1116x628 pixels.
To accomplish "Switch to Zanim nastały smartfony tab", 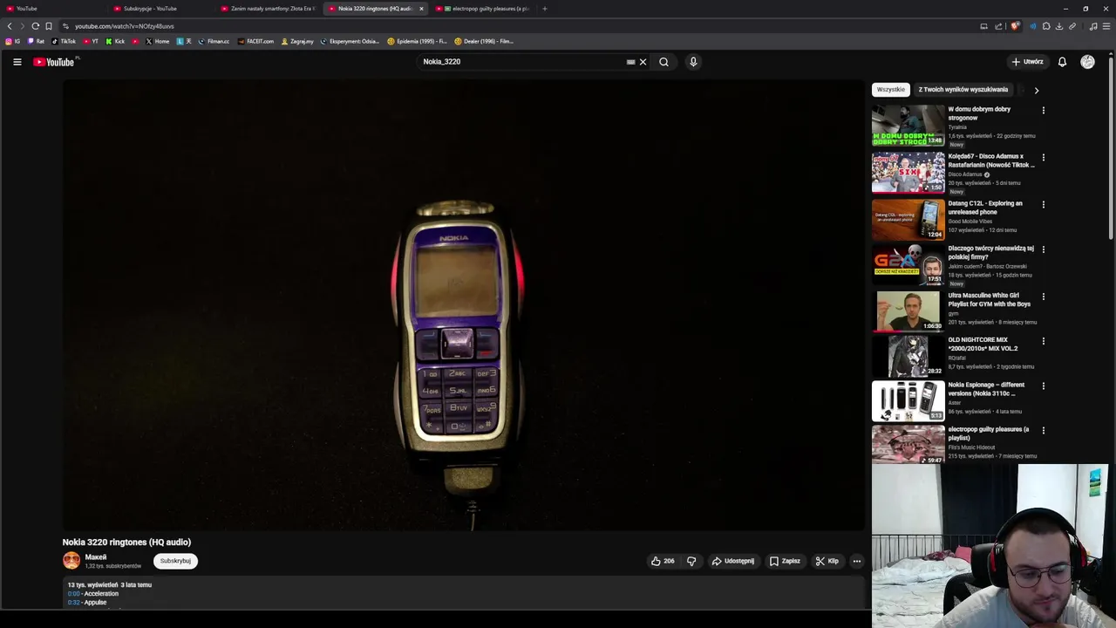I will click(269, 9).
